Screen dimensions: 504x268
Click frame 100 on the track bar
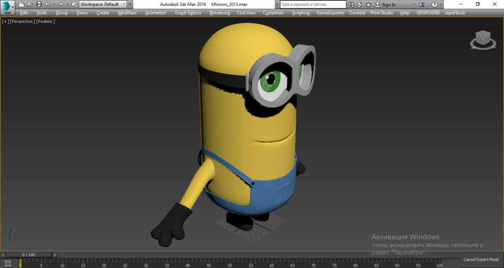439,263
